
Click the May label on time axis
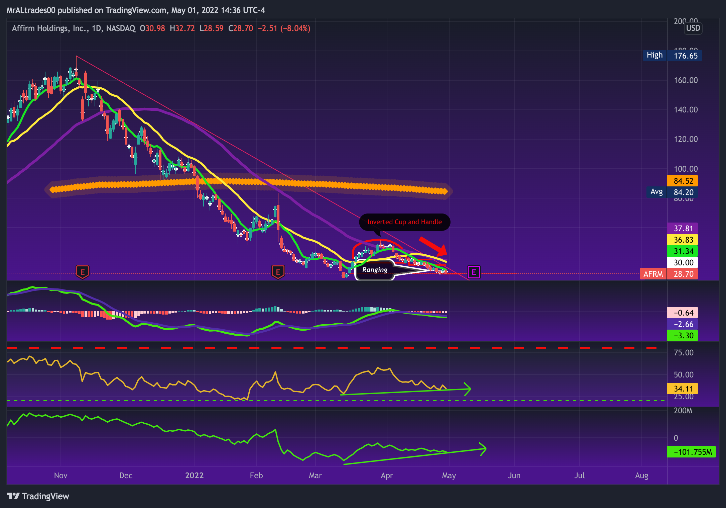(x=449, y=476)
